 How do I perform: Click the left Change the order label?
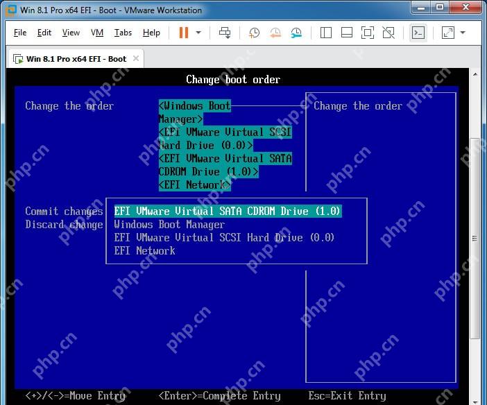tap(69, 106)
